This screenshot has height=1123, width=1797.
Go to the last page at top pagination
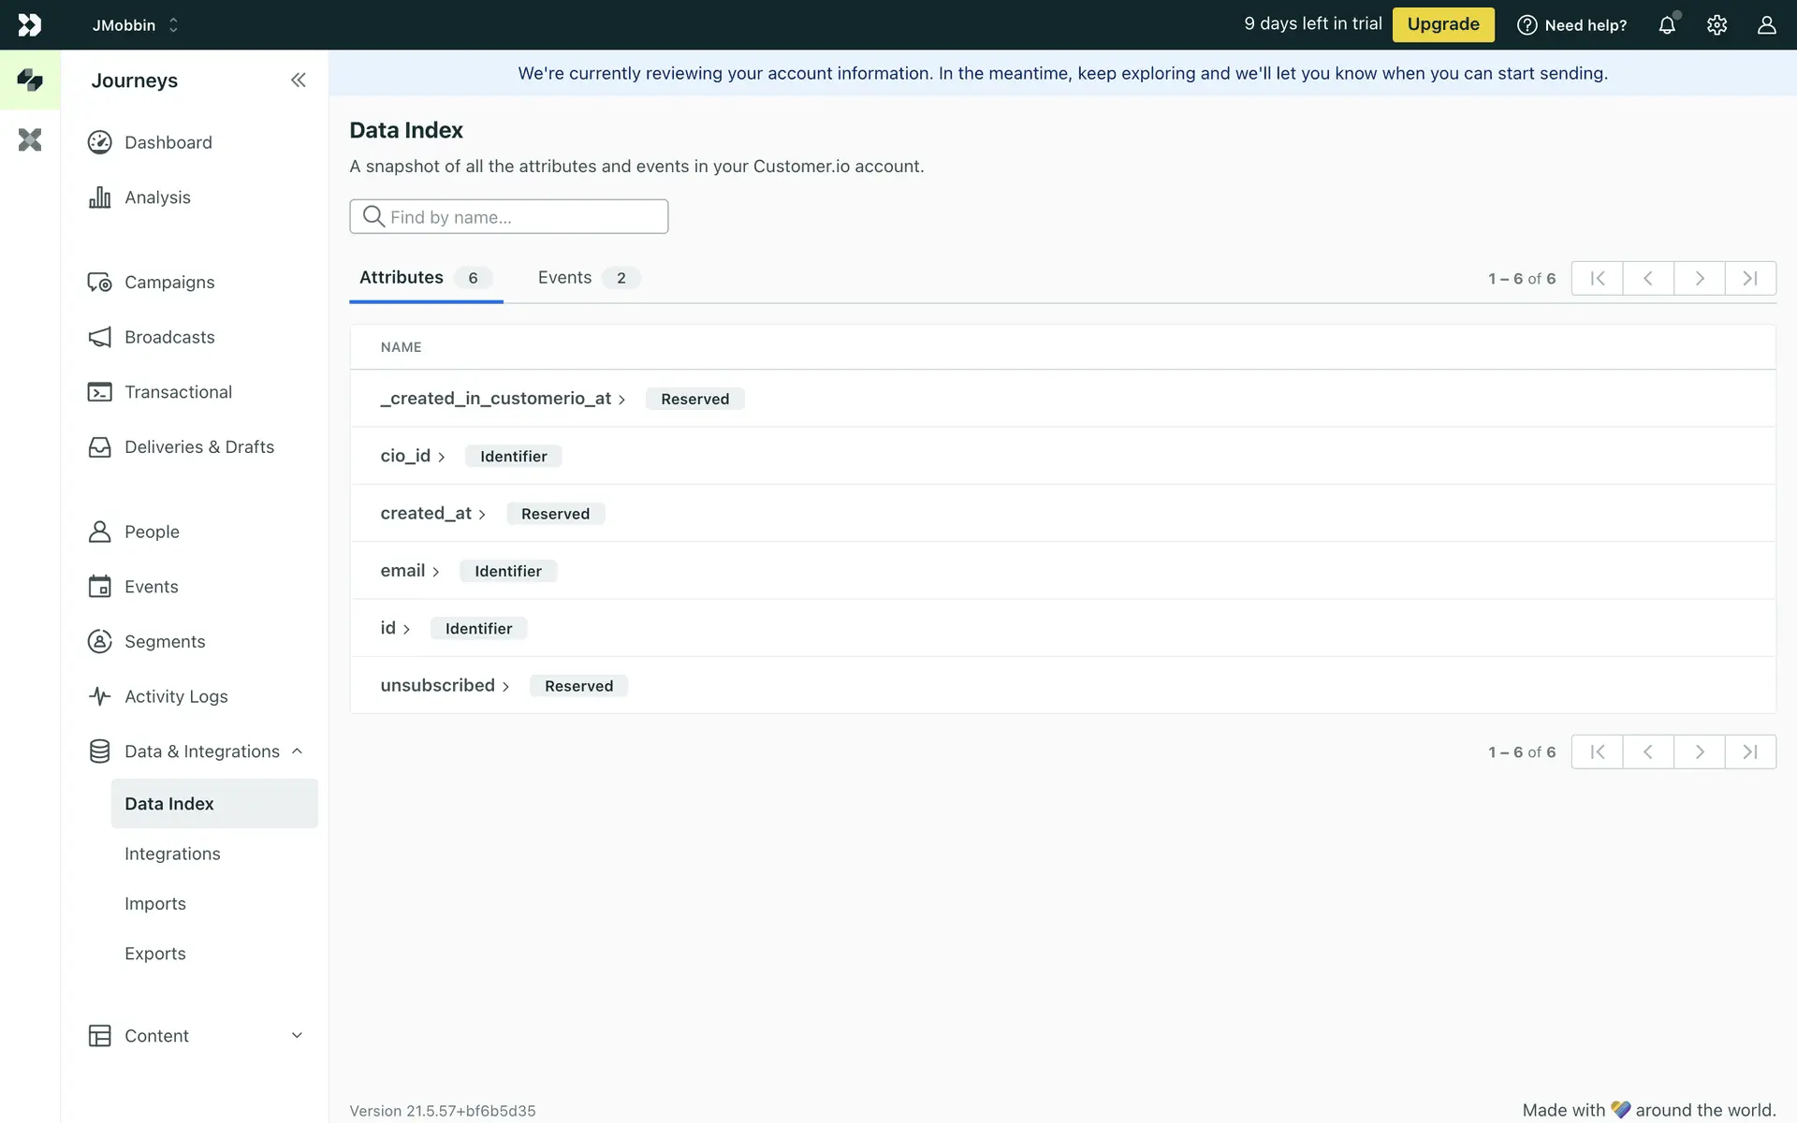[1750, 278]
